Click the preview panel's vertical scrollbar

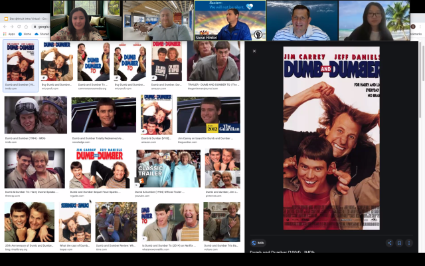[420, 80]
